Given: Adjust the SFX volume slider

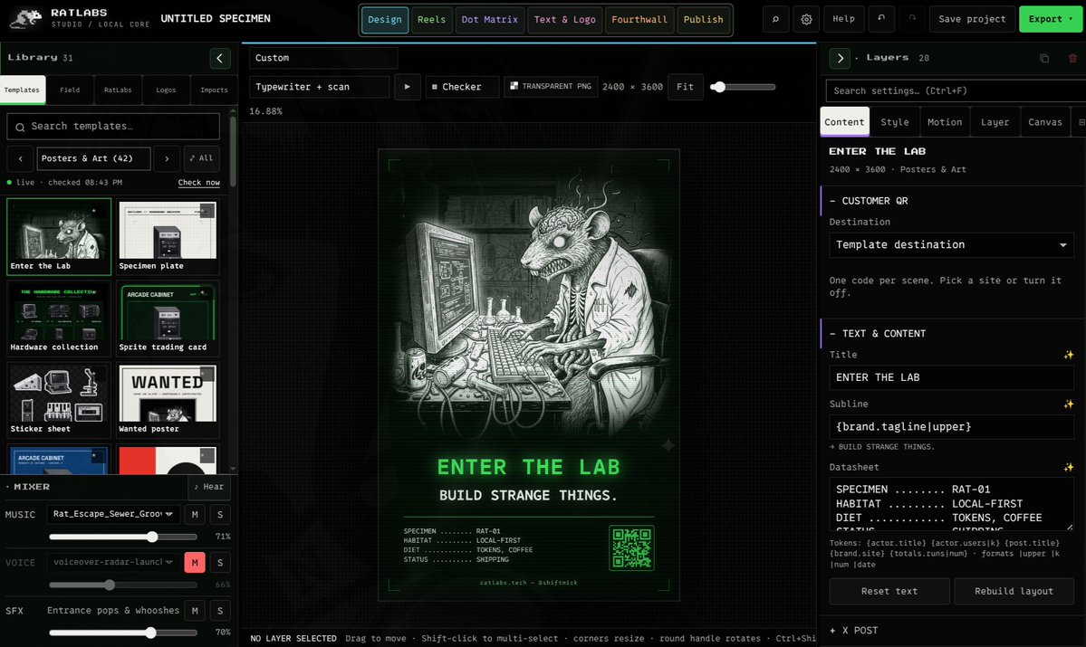Looking at the screenshot, I should (x=123, y=633).
